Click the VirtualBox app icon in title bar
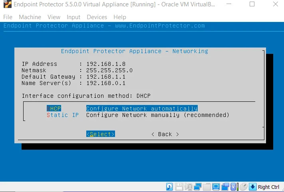 click(7, 4)
